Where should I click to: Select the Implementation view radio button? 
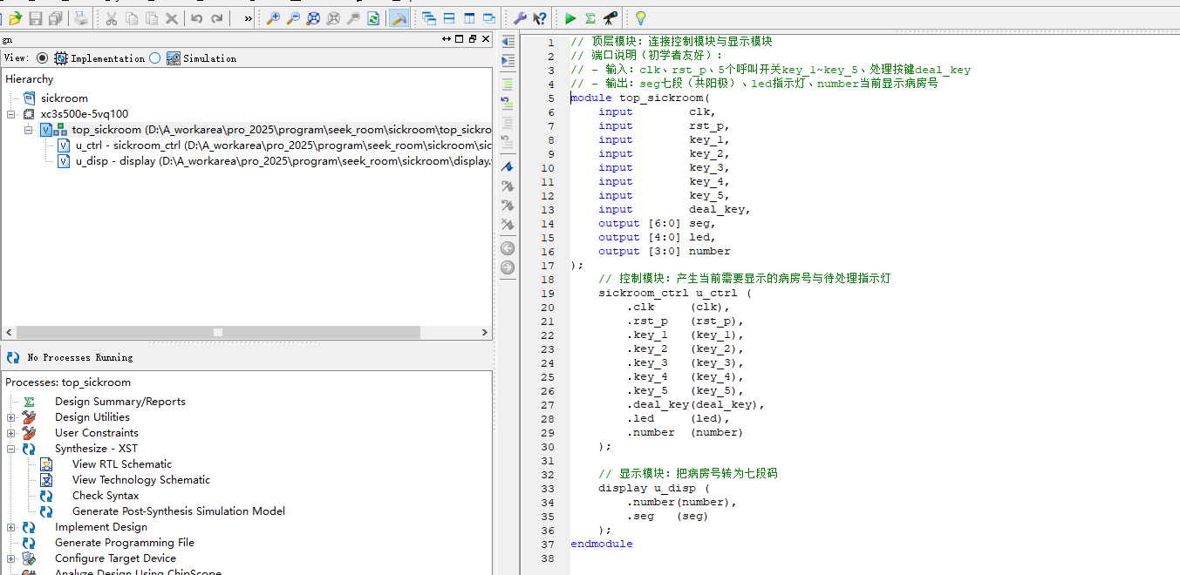point(43,58)
